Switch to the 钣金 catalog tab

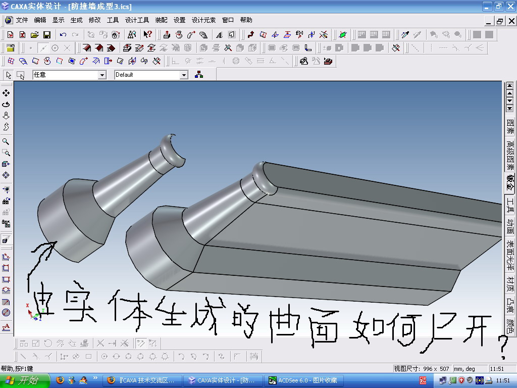(510, 183)
